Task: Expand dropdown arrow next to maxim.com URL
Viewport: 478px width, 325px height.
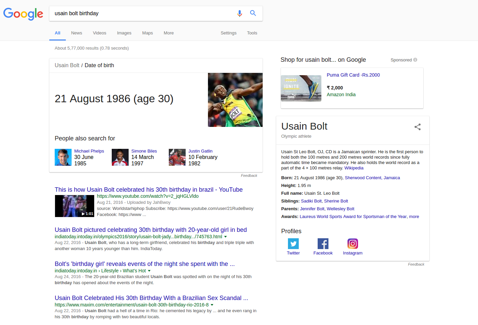Action: click(212, 305)
